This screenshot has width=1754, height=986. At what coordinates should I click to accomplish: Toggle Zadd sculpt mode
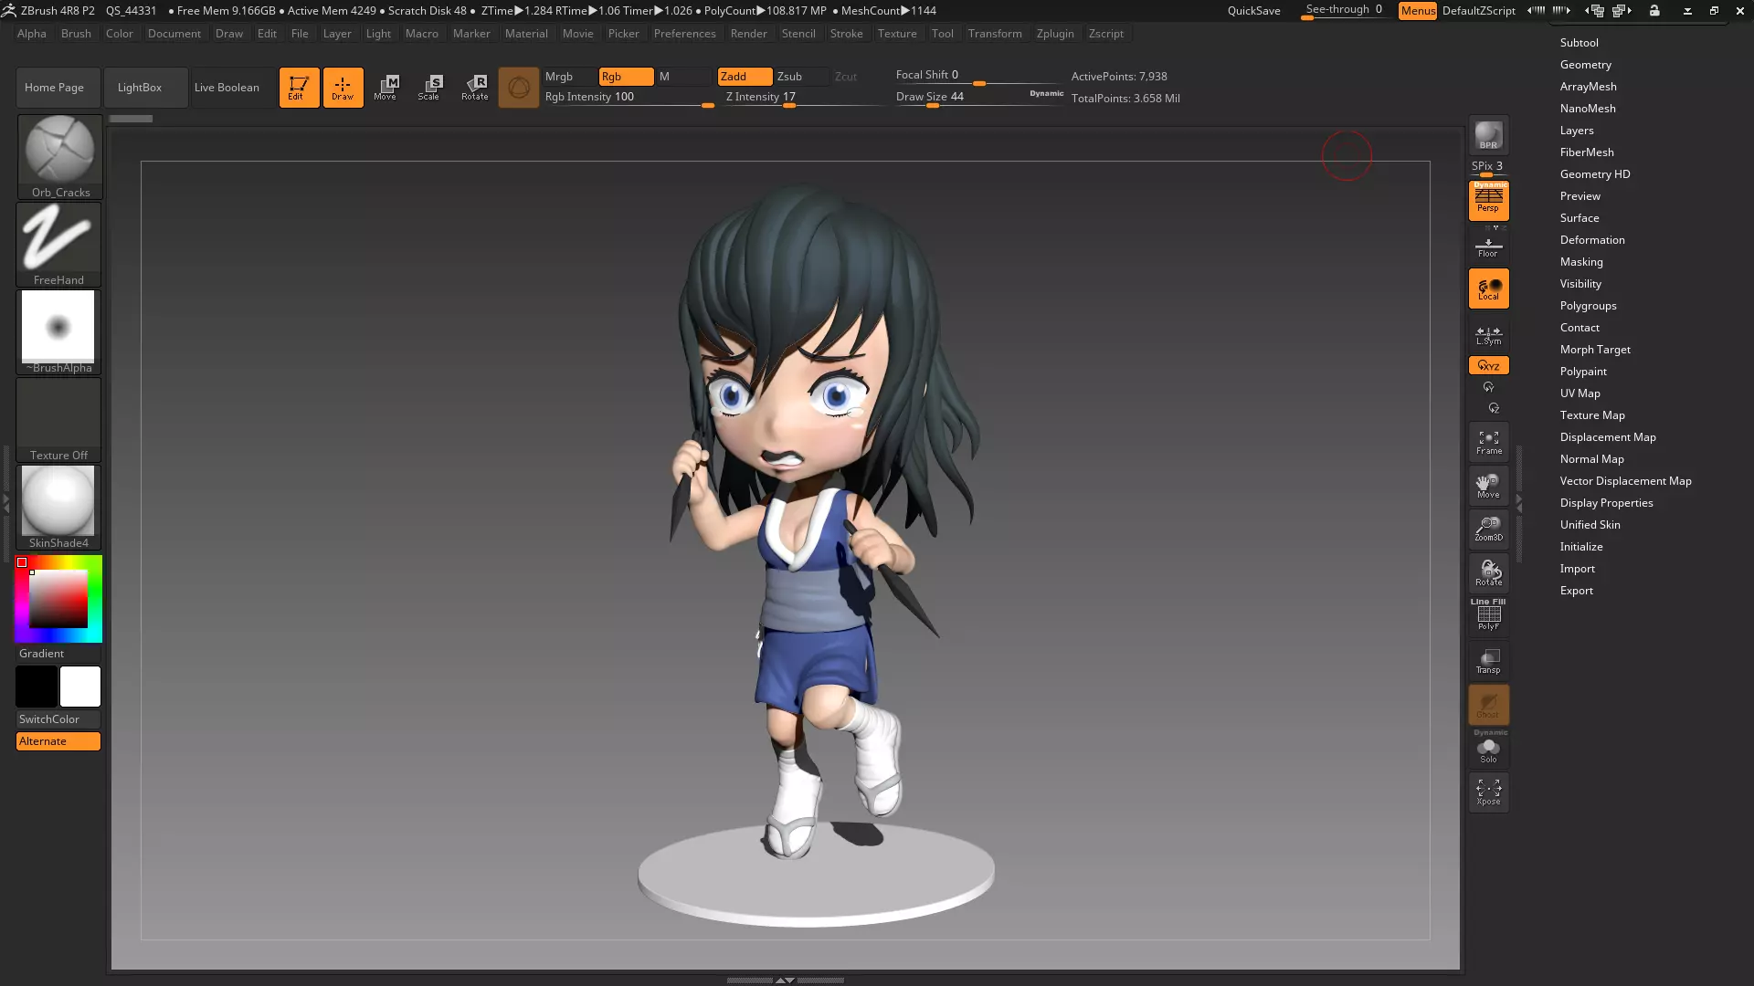click(x=745, y=77)
